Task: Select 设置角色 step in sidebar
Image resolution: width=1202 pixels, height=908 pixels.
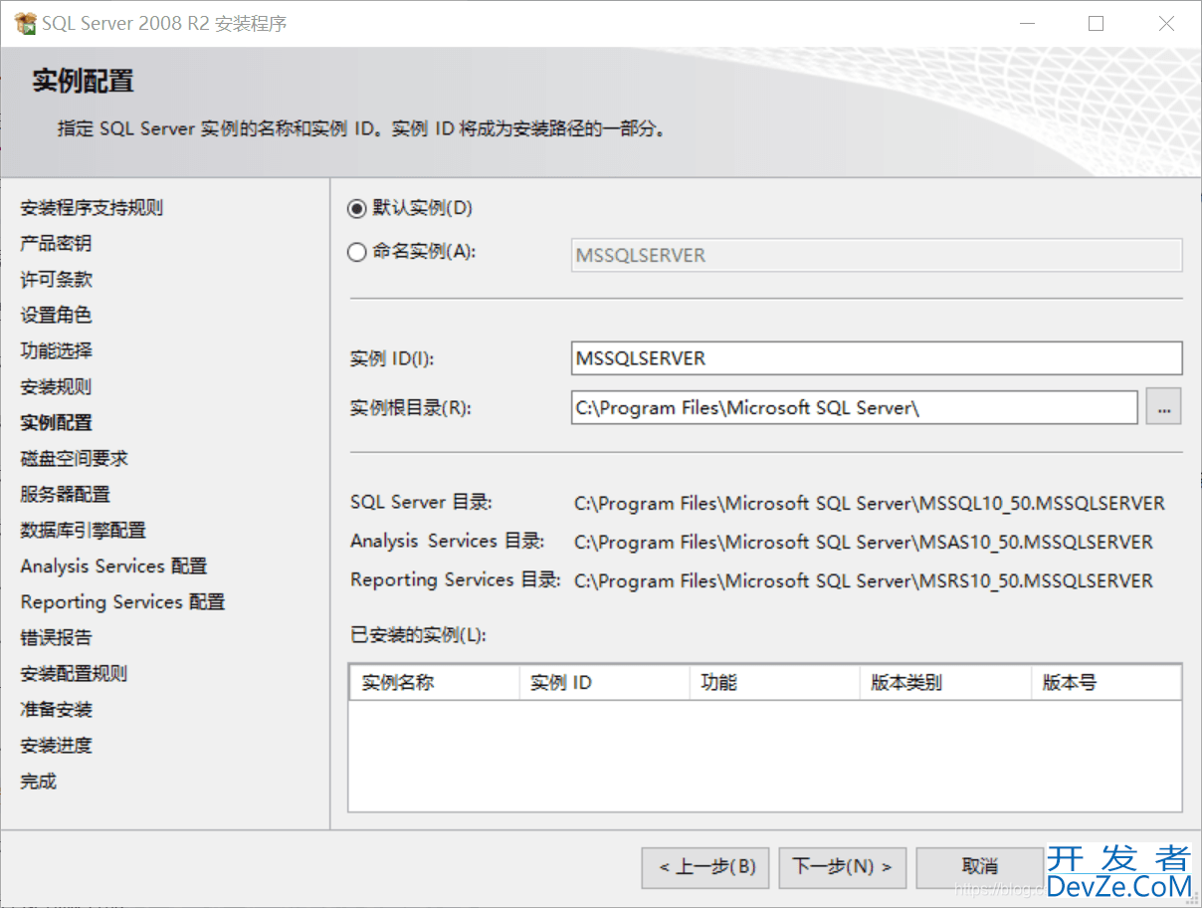Action: point(56,315)
